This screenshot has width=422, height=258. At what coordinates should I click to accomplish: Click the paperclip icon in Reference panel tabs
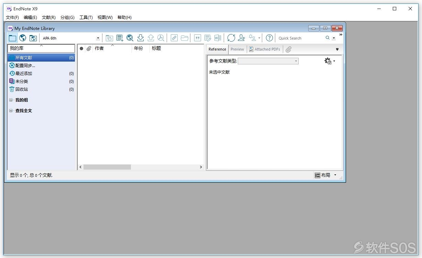pyautogui.click(x=289, y=49)
